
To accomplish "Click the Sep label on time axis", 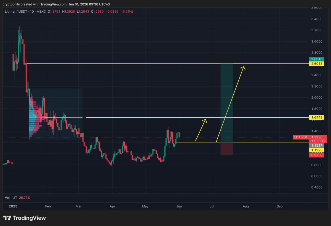I will tap(279, 206).
